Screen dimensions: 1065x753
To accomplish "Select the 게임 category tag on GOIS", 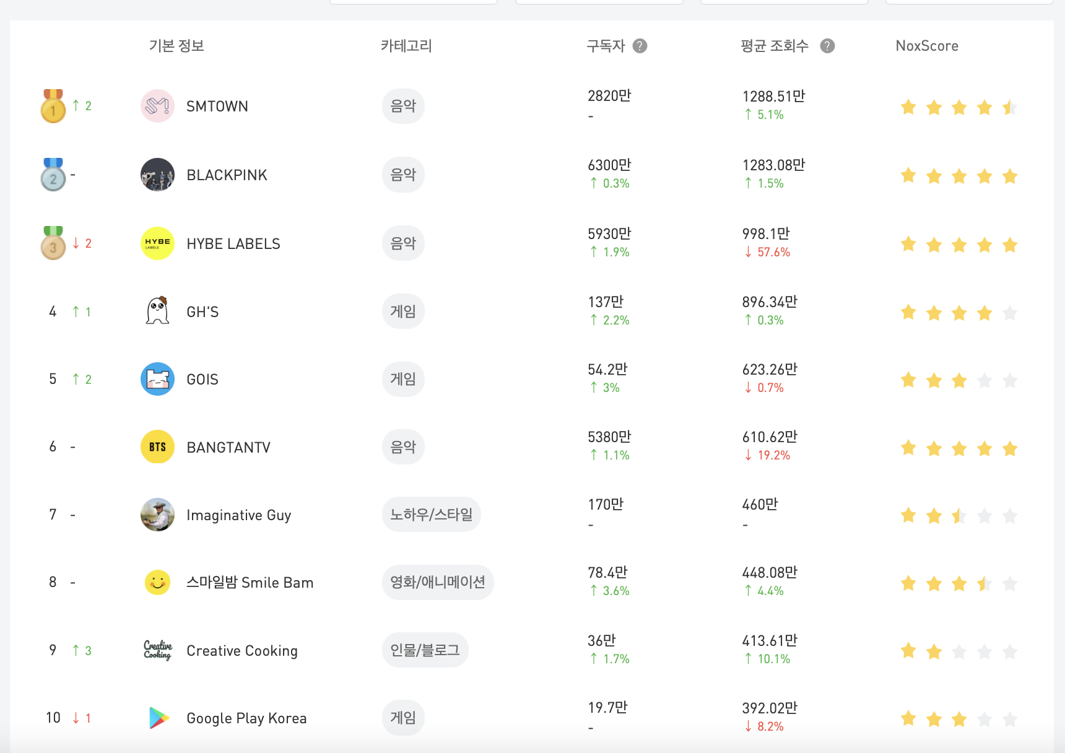I will [402, 378].
